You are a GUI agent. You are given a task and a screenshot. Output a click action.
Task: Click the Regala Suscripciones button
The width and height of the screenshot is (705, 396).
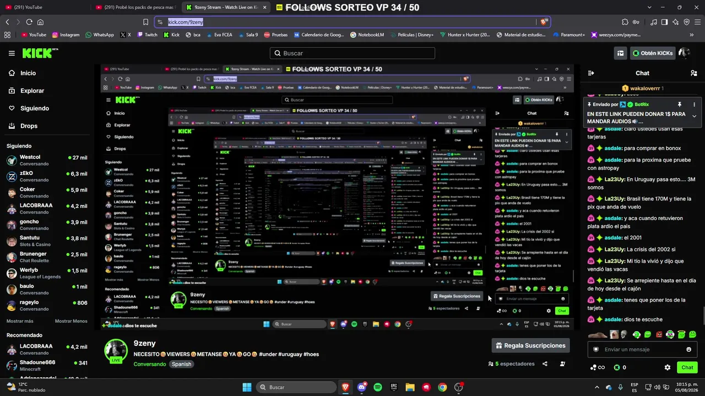(x=530, y=345)
